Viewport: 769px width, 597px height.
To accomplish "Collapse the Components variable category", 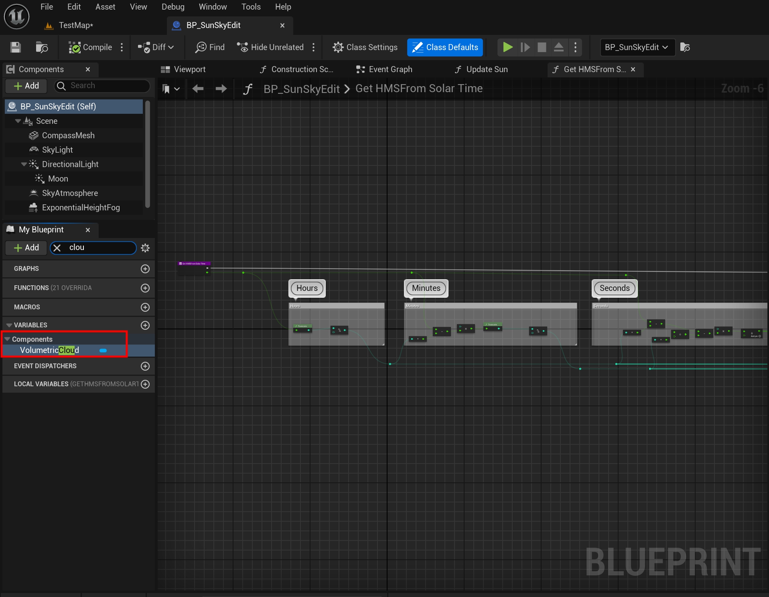I will [x=7, y=339].
